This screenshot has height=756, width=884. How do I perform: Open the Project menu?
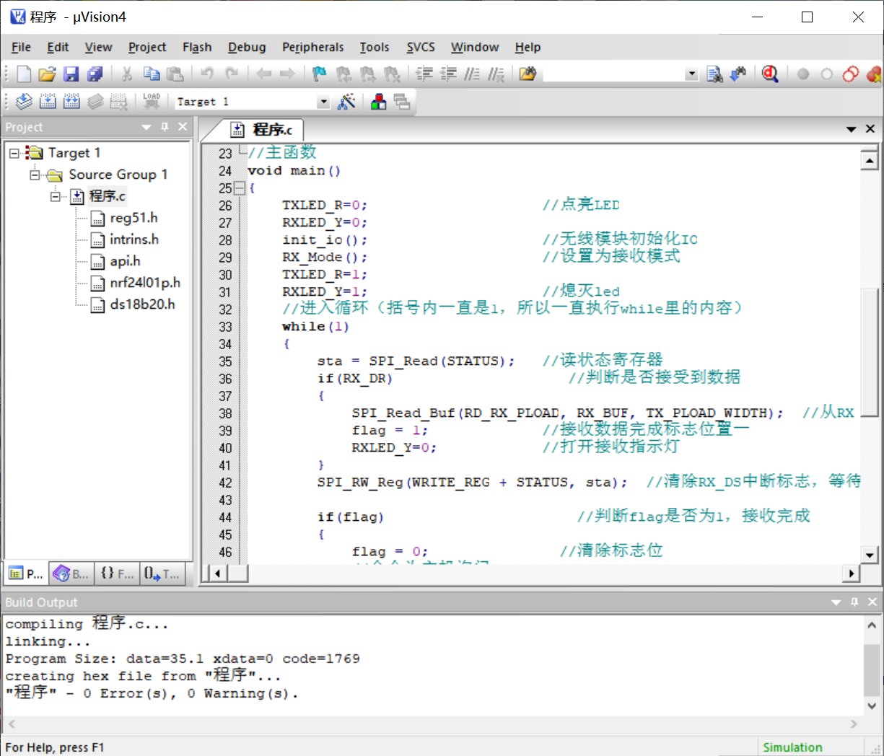click(x=147, y=47)
